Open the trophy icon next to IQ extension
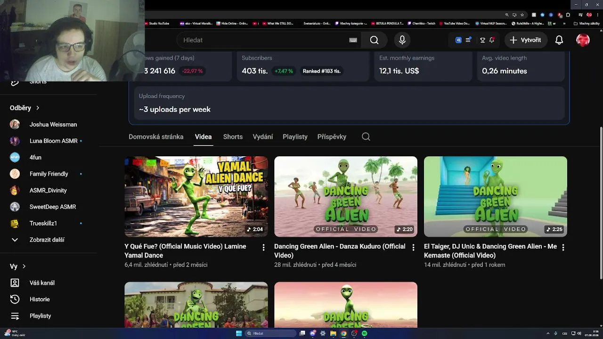603x339 pixels. (482, 40)
